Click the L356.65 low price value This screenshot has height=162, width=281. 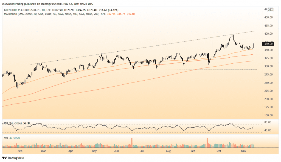pos(81,10)
